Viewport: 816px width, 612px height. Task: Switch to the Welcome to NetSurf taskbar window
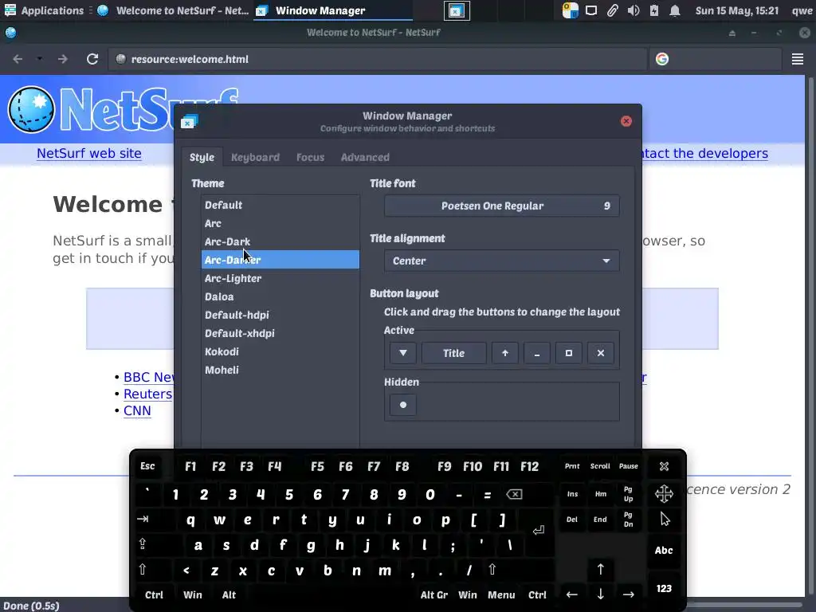coord(173,10)
